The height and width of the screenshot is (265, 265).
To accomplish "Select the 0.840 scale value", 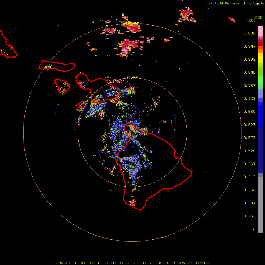I will (x=249, y=72).
